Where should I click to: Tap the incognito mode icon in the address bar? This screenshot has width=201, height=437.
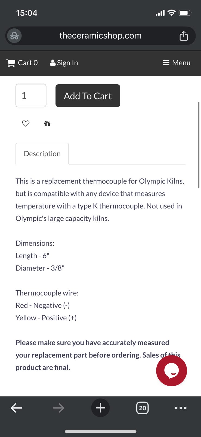coord(14,36)
